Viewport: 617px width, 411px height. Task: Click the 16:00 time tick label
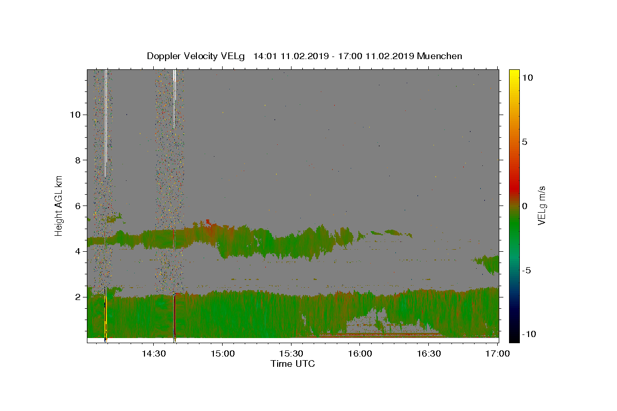pos(360,353)
